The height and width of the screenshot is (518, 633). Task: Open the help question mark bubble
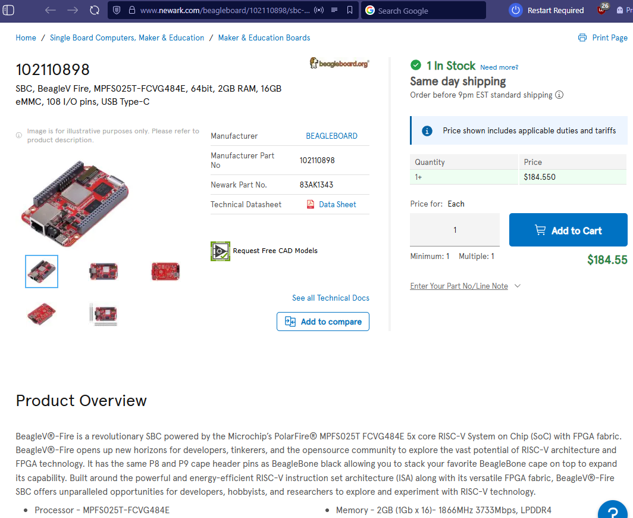(612, 510)
